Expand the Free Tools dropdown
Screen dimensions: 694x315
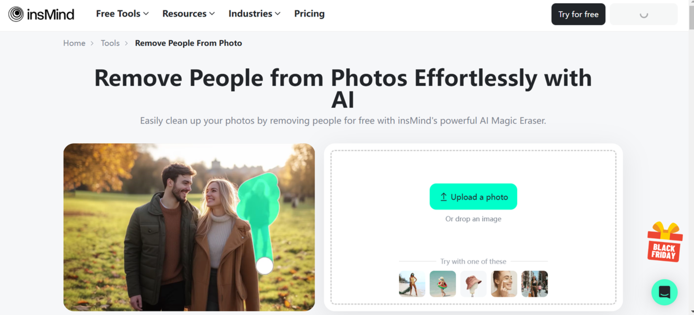122,14
